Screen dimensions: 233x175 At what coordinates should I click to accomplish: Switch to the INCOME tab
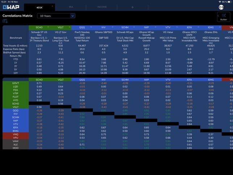tap(102, 7)
